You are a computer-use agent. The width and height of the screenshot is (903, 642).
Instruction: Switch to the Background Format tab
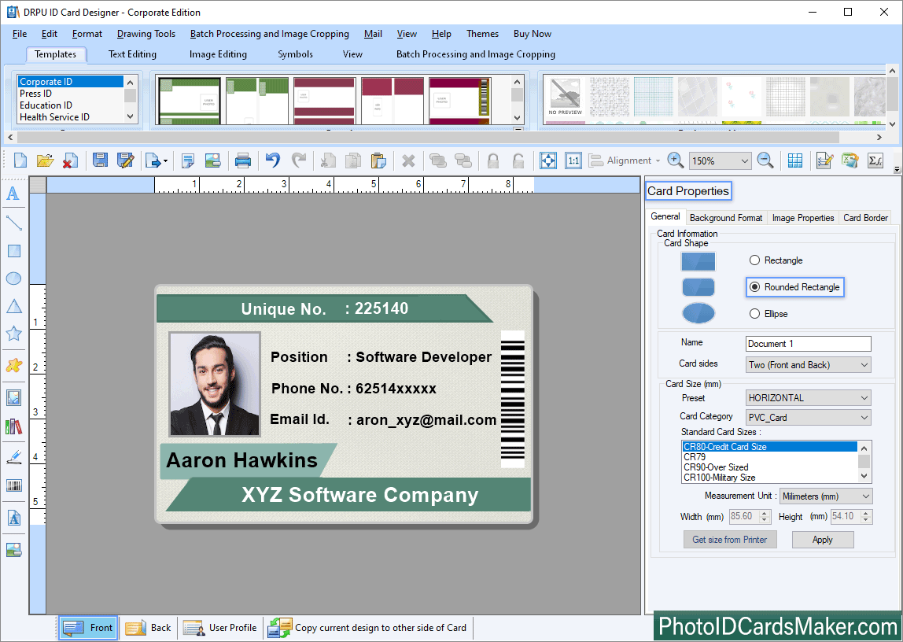[x=725, y=217]
